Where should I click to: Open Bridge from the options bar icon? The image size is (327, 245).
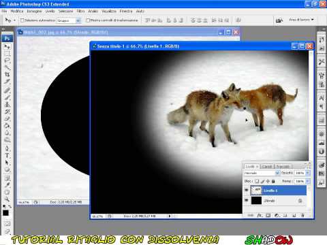click(279, 20)
